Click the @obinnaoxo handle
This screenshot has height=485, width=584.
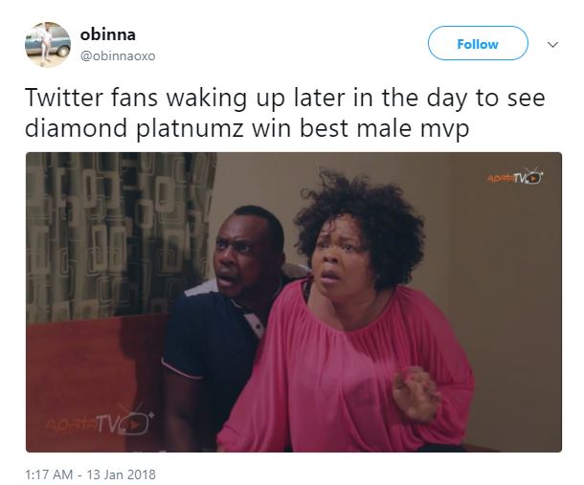pos(118,55)
